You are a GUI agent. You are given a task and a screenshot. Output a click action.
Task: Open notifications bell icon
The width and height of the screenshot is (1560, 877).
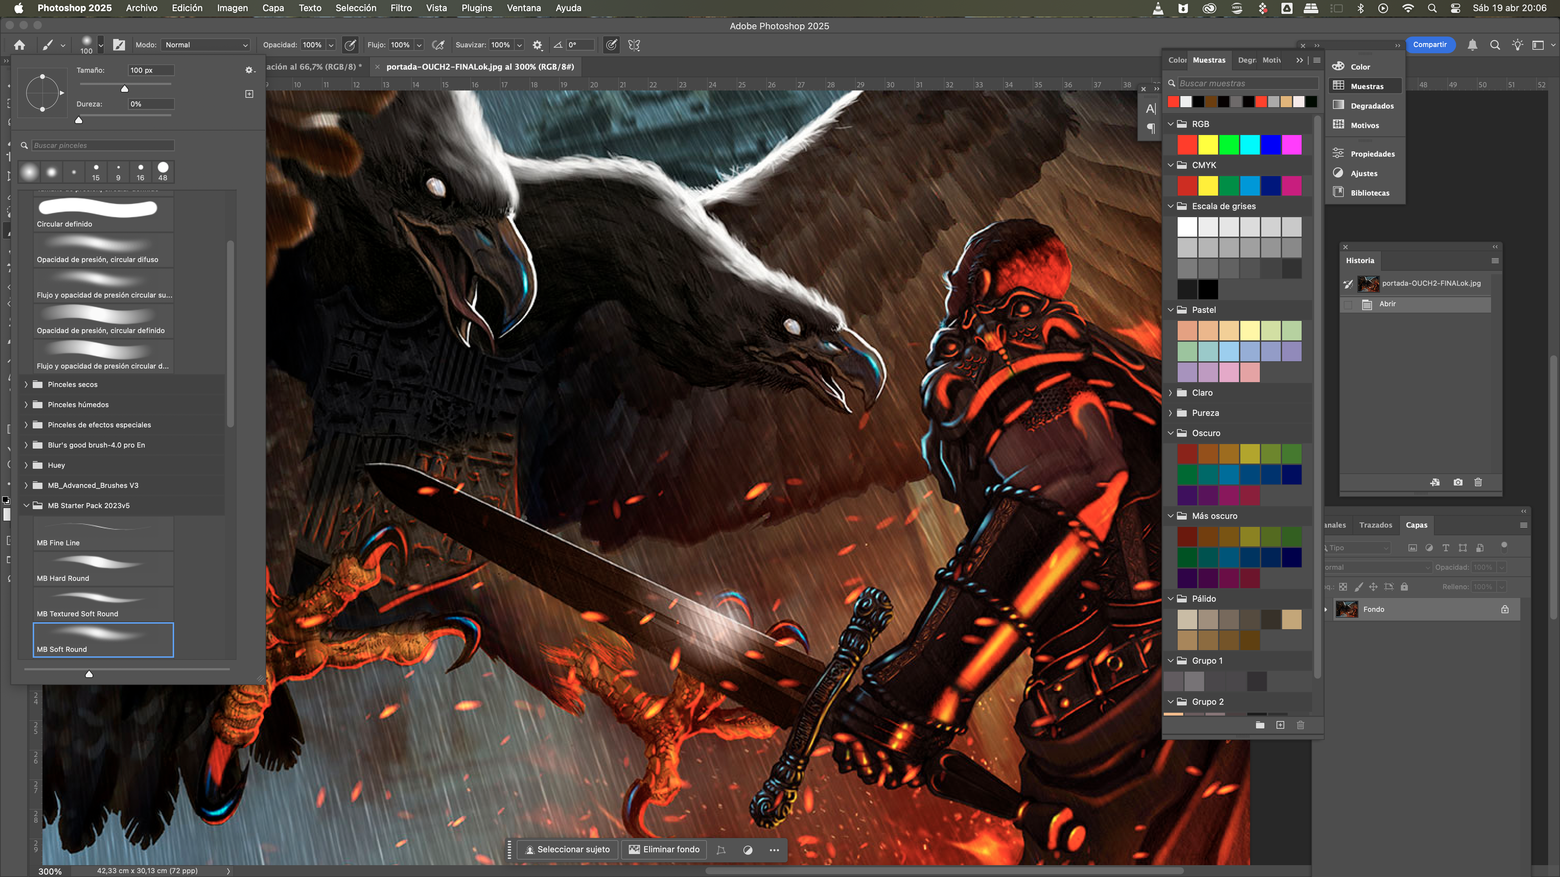[1472, 45]
